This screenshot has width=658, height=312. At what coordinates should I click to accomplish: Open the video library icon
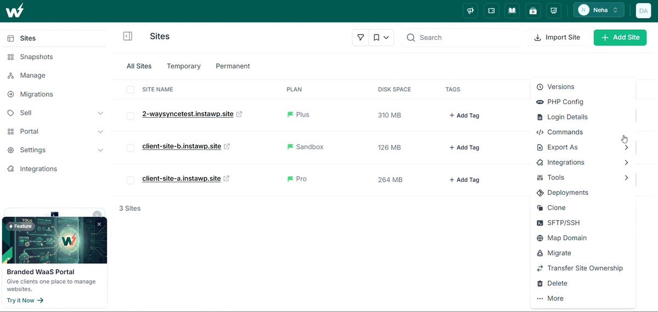[x=533, y=10]
